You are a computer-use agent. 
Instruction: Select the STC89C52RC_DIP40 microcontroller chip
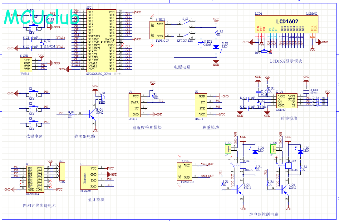[x=101, y=40]
